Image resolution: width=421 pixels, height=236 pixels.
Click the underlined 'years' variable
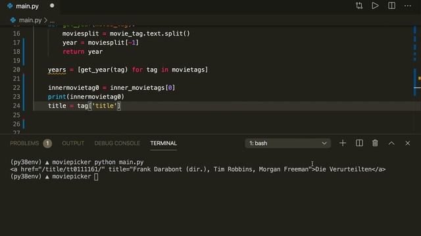pyautogui.click(x=57, y=70)
